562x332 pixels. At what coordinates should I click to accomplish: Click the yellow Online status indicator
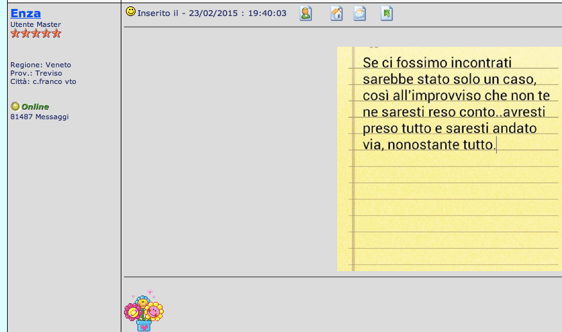coord(15,106)
